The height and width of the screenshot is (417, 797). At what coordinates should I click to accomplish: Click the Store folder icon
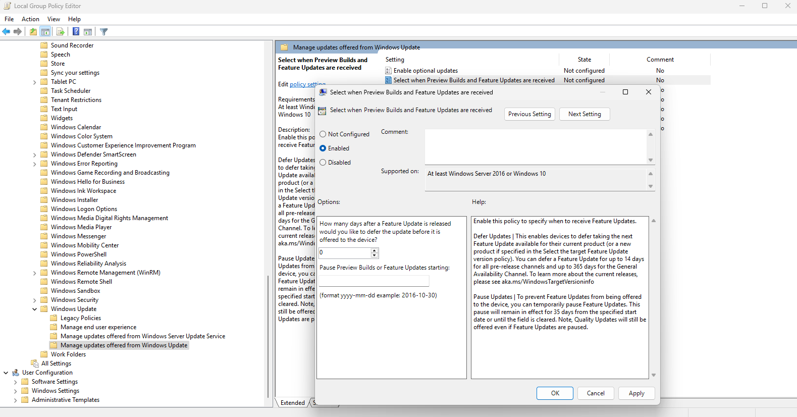[x=44, y=64]
